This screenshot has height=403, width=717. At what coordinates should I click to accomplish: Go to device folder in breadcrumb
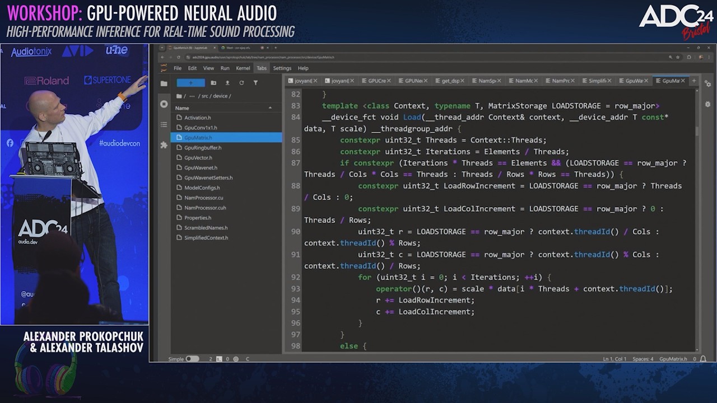point(220,96)
